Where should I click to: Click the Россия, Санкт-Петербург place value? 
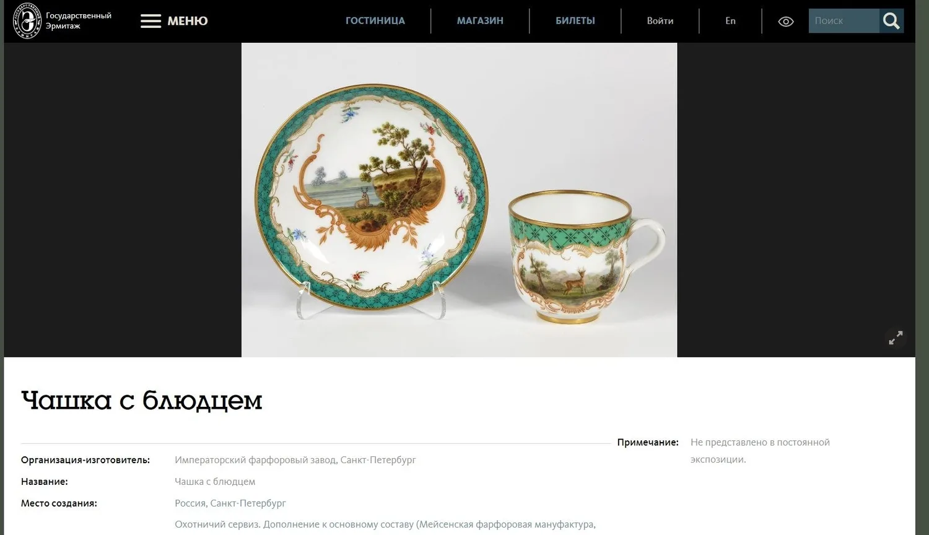coord(230,503)
